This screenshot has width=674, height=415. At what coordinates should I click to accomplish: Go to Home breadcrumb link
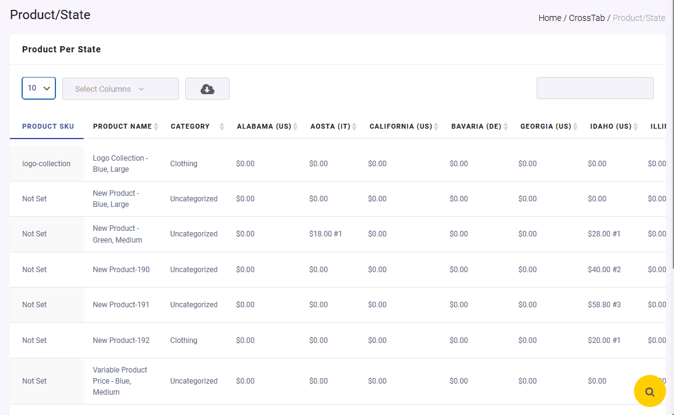coord(550,18)
